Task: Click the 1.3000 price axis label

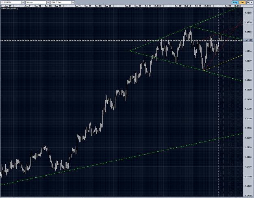Action: point(248,138)
